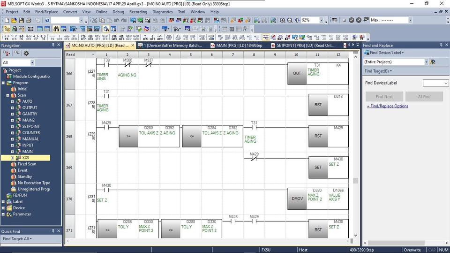This screenshot has height=253, width=450.
Task: Click the All Find button
Action: (424, 97)
